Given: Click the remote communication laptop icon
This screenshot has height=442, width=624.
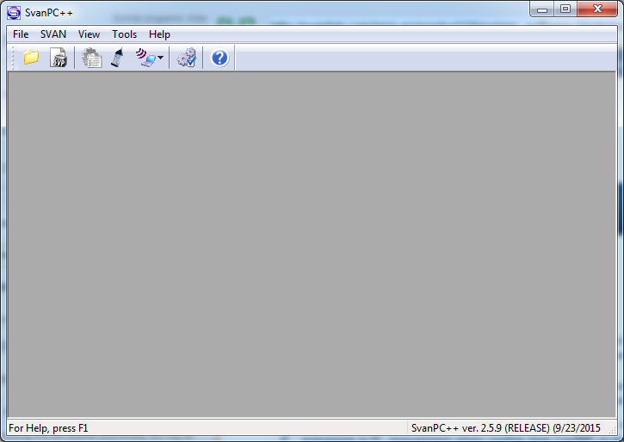Looking at the screenshot, I should coord(145,58).
